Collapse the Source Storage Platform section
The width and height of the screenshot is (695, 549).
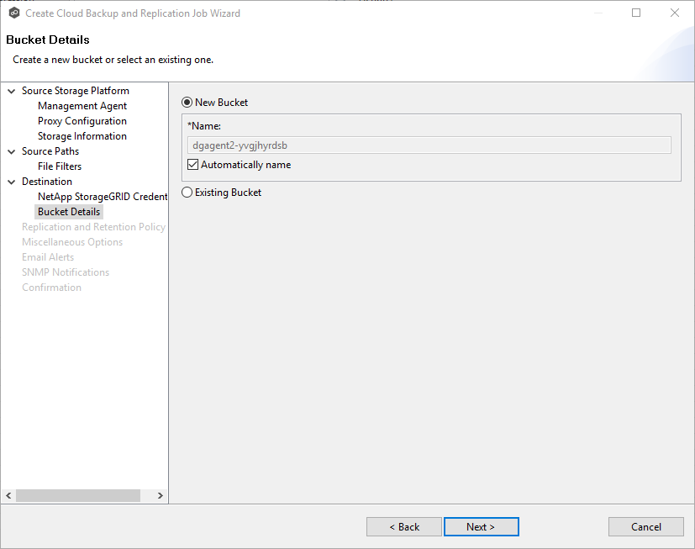10,90
